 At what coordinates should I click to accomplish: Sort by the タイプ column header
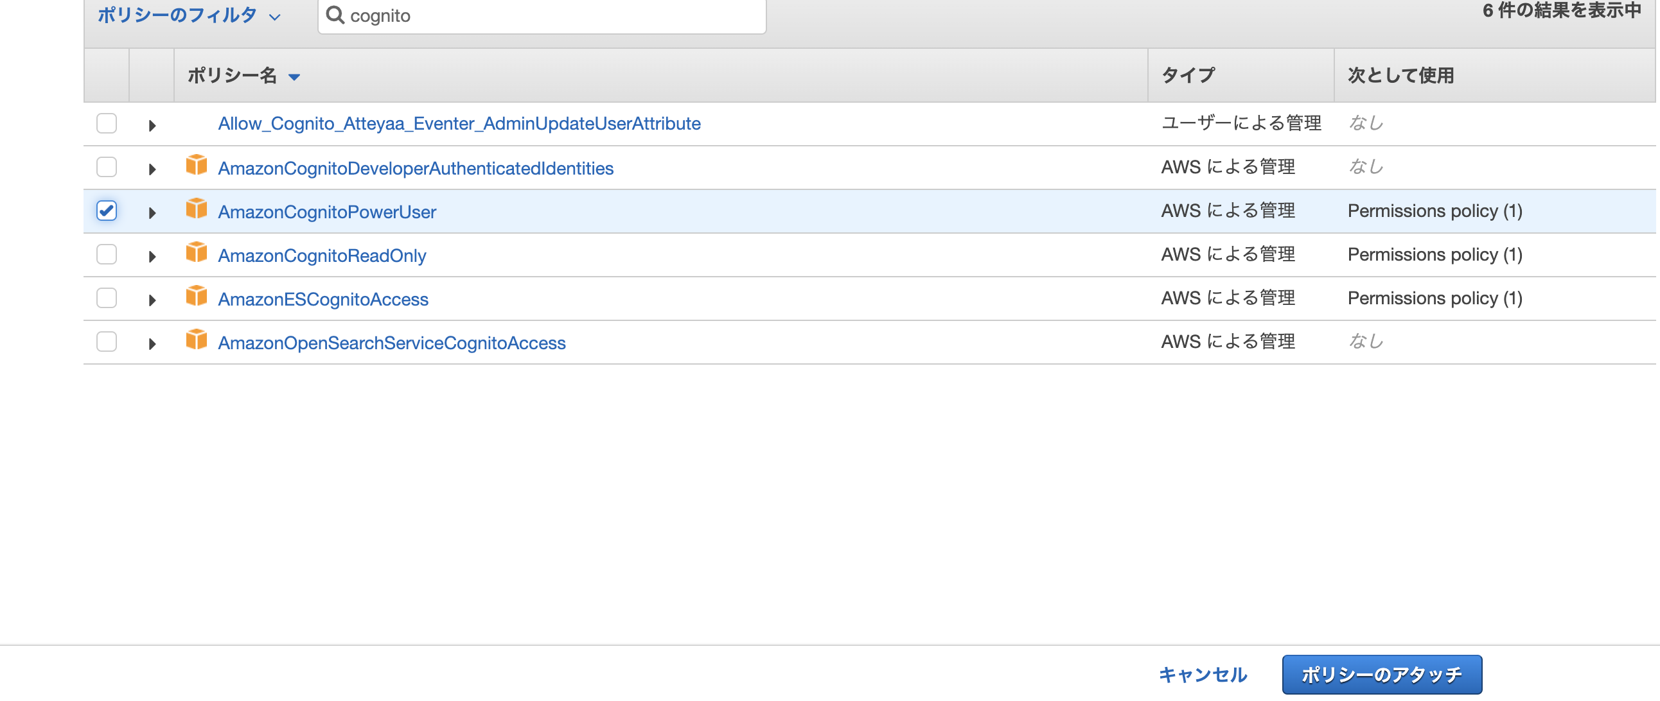[x=1188, y=75]
